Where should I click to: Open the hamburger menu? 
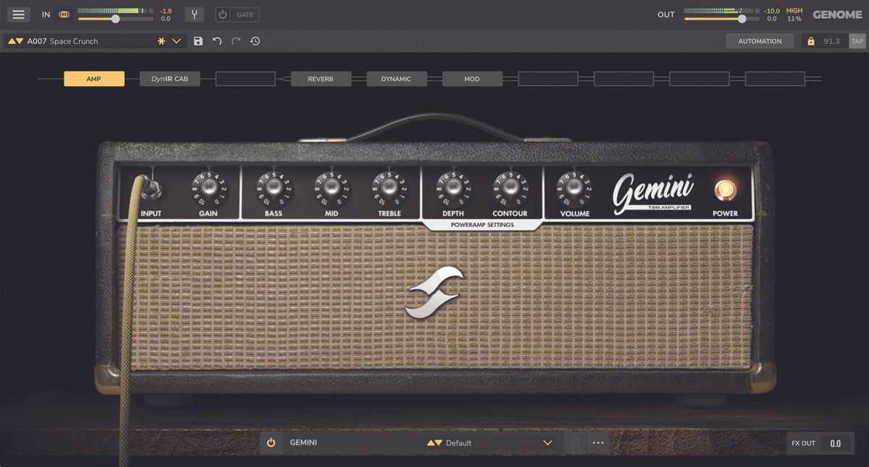(18, 14)
